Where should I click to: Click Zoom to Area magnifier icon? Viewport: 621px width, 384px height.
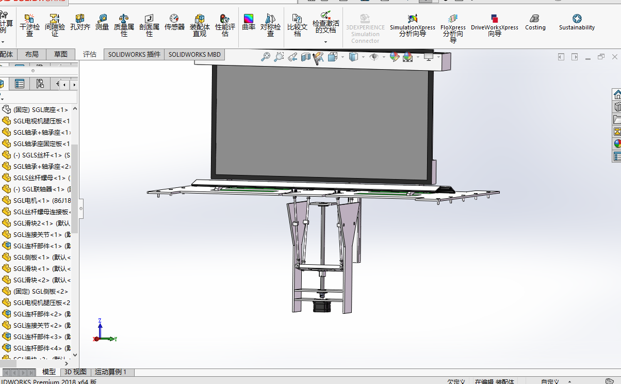(279, 57)
